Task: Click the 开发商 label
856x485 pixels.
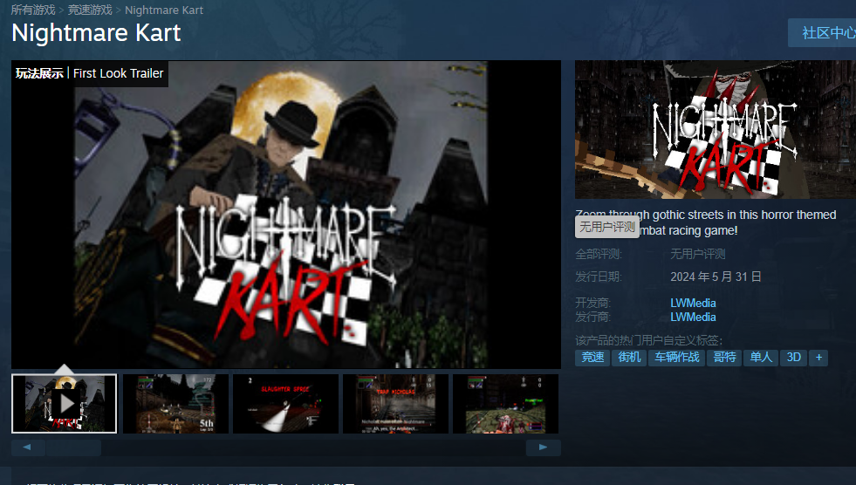Action: click(592, 303)
